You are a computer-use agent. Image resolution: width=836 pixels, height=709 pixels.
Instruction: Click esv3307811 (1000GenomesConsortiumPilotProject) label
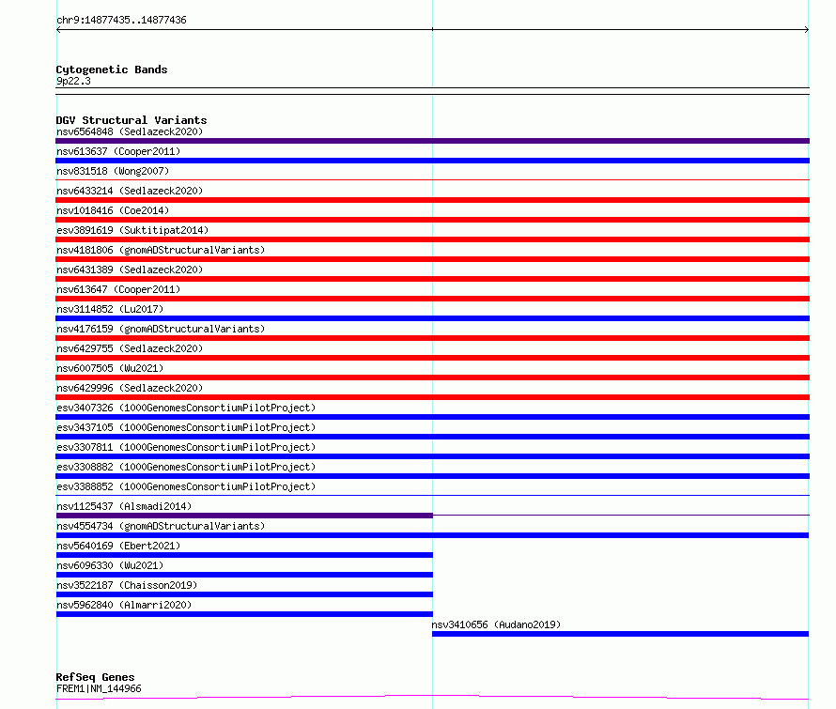186,447
